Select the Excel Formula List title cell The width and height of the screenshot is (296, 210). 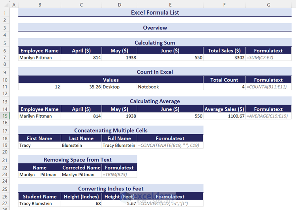(x=155, y=13)
